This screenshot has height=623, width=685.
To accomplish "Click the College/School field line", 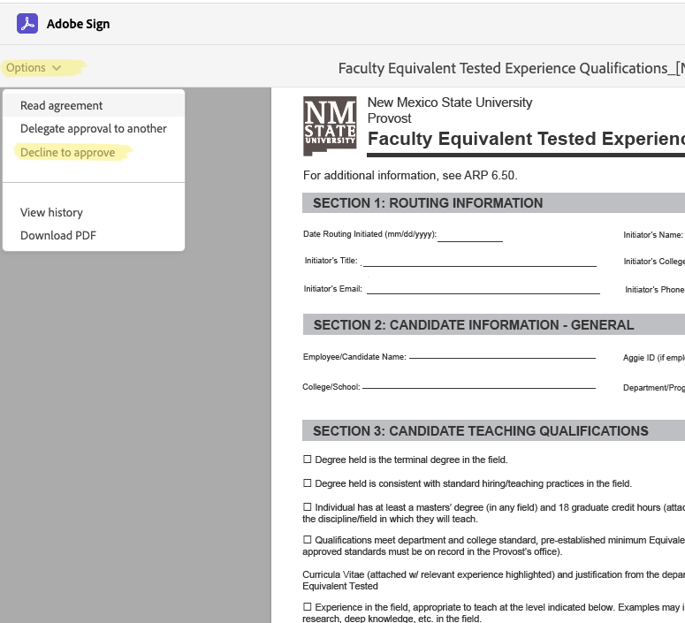I will [x=479, y=383].
